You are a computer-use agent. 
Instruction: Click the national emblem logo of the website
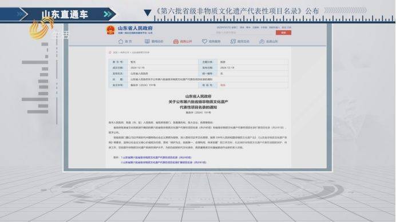110,30
